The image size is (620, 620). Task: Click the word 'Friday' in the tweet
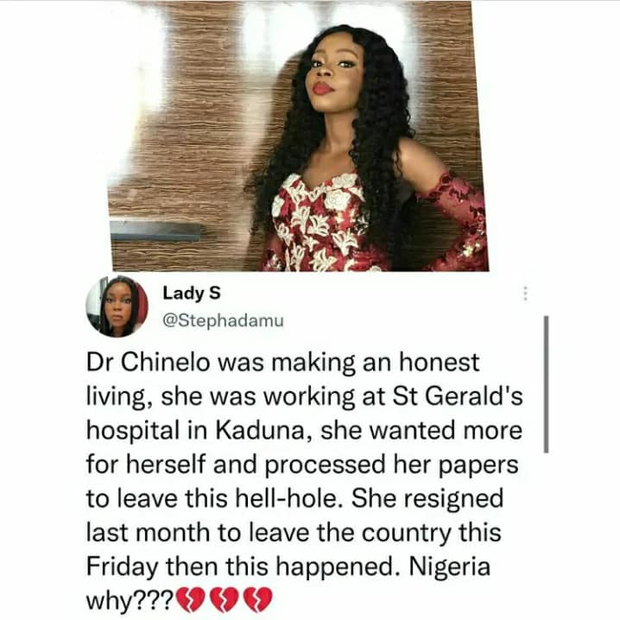click(122, 567)
